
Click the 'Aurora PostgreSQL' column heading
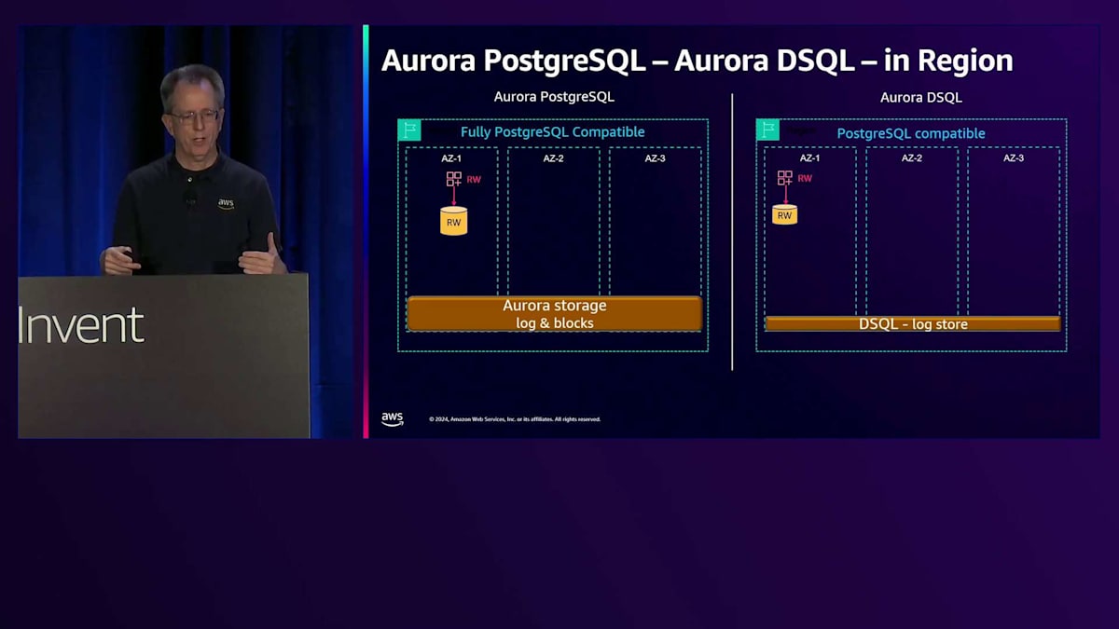click(554, 97)
